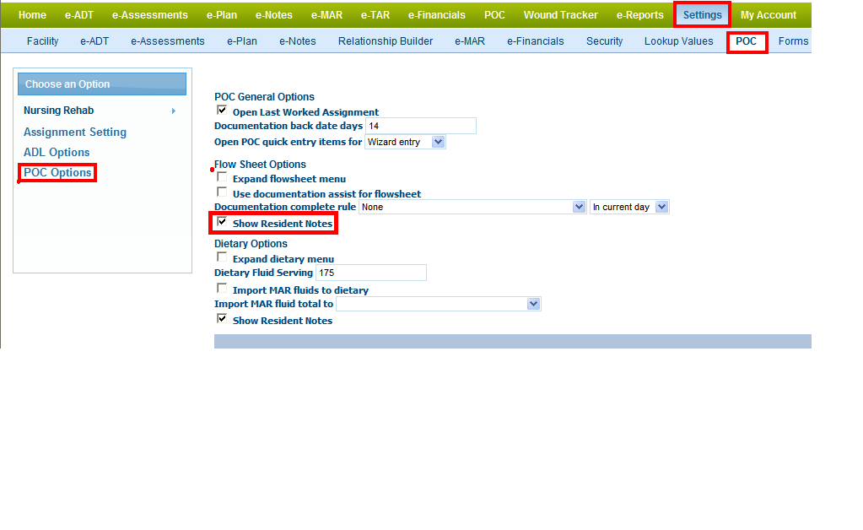Check Import MAR fluids to dietary
This screenshot has width=863, height=530.
(222, 289)
